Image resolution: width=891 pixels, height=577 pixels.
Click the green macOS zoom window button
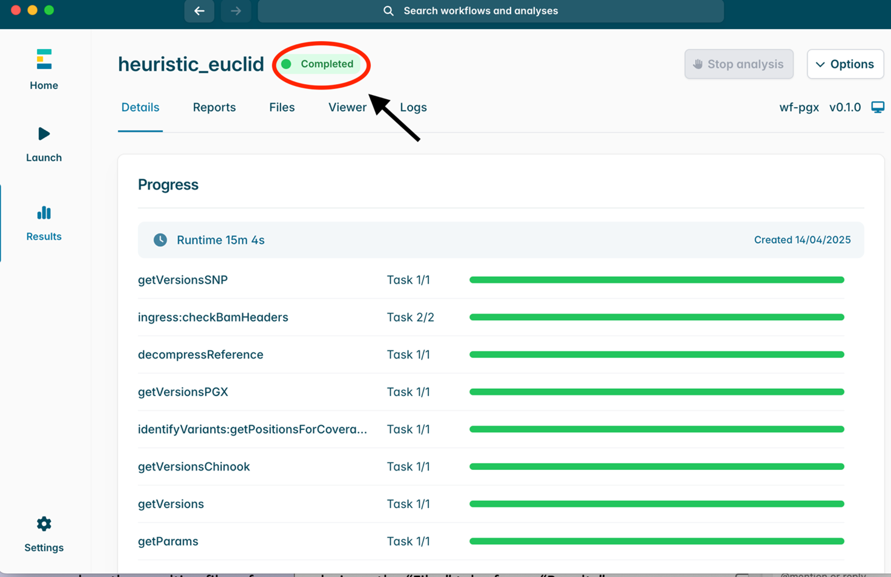(x=49, y=10)
